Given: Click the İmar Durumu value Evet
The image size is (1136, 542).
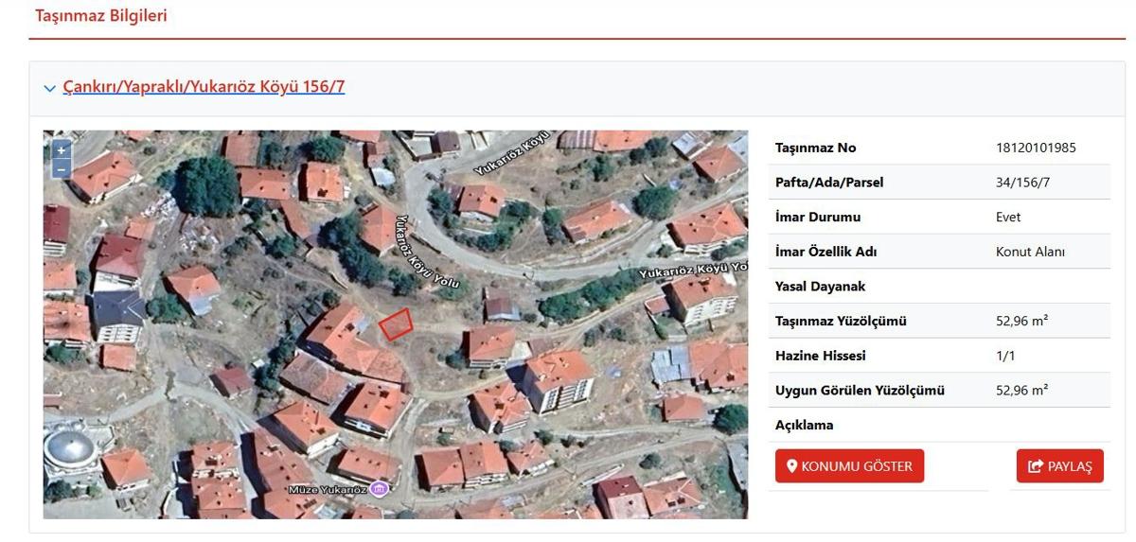Looking at the screenshot, I should (x=1008, y=217).
